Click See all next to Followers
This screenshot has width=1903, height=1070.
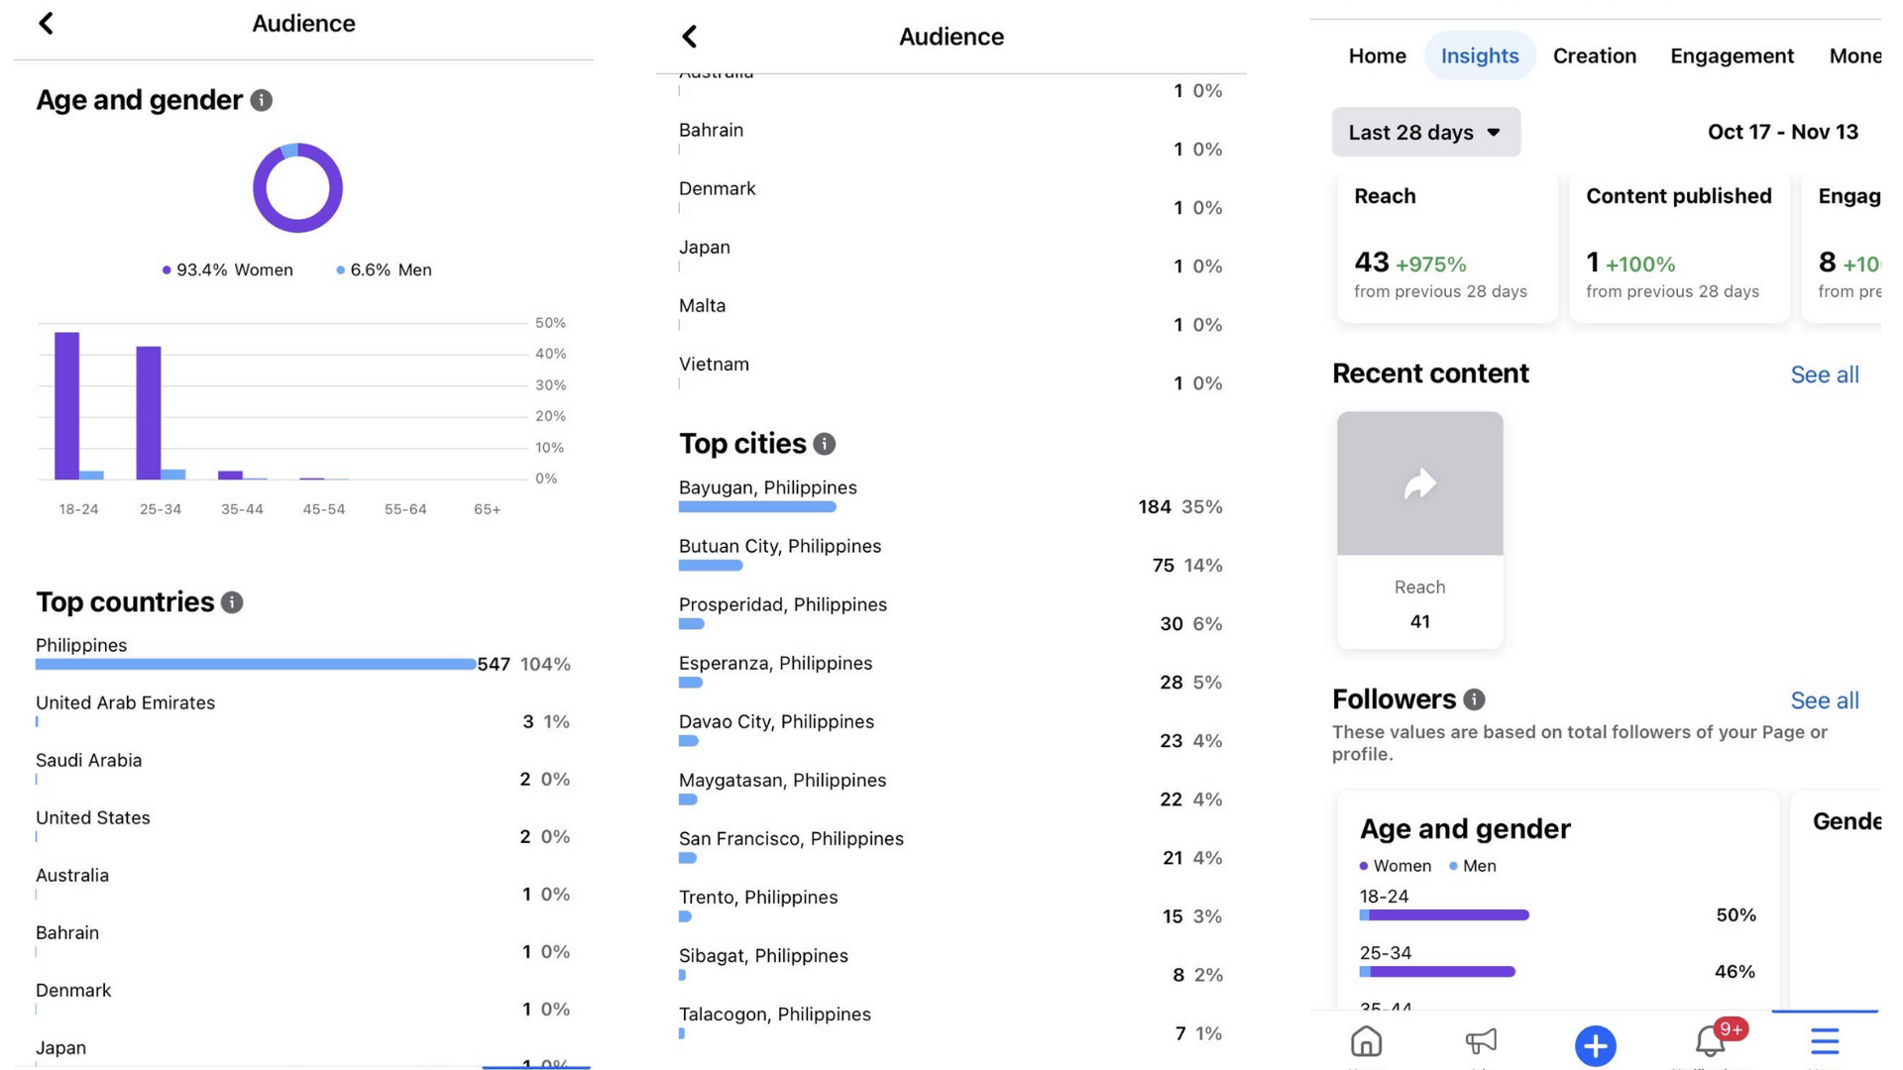click(x=1824, y=700)
